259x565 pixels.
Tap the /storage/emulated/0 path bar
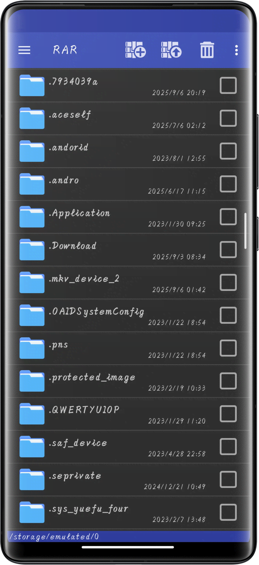coord(129,536)
